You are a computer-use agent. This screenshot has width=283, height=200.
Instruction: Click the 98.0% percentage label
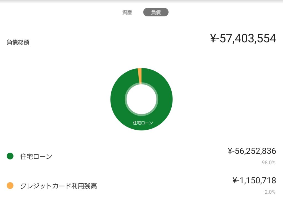269,163
